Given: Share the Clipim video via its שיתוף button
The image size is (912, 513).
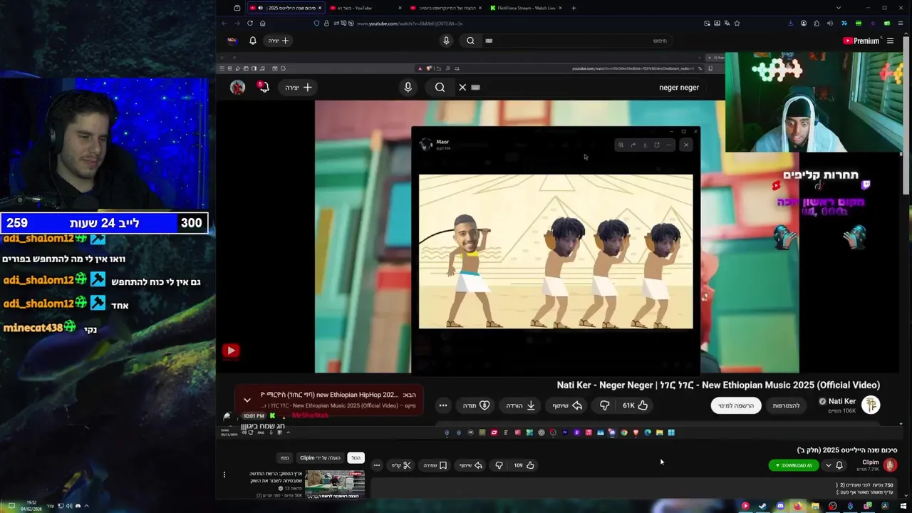Looking at the screenshot, I should point(470,465).
